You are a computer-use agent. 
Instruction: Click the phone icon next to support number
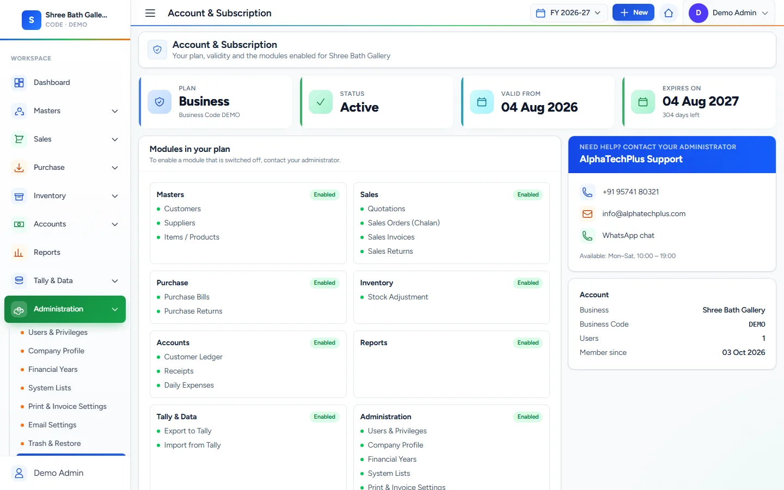[x=587, y=192]
